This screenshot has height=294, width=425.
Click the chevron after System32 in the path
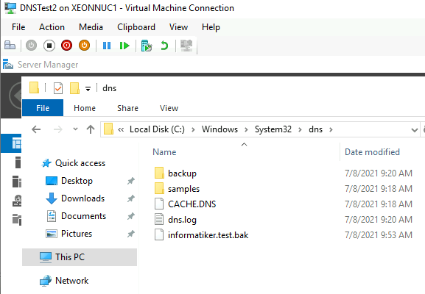point(300,130)
